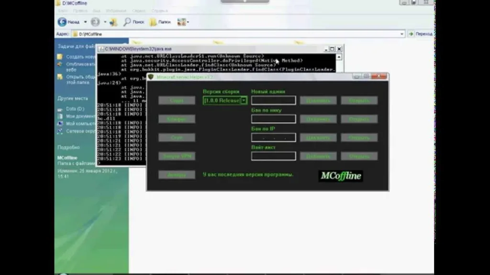Open the Back button history dropdown arrow

click(x=85, y=22)
